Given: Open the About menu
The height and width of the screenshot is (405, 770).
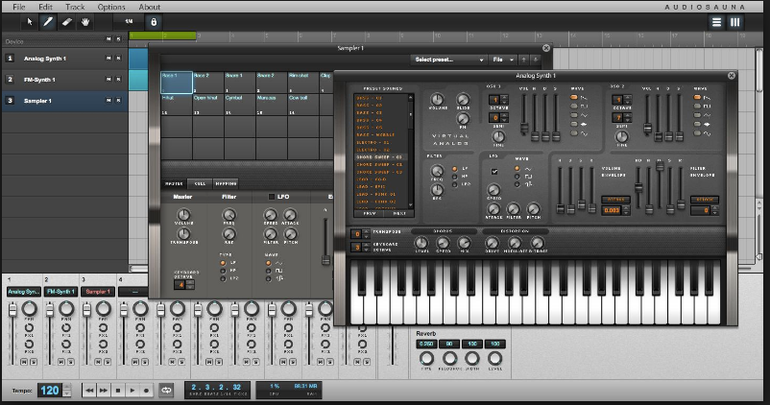Looking at the screenshot, I should pos(149,7).
